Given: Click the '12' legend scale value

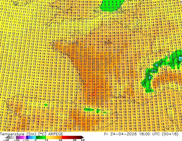Looking at the screenshot, I should click(47, 140).
